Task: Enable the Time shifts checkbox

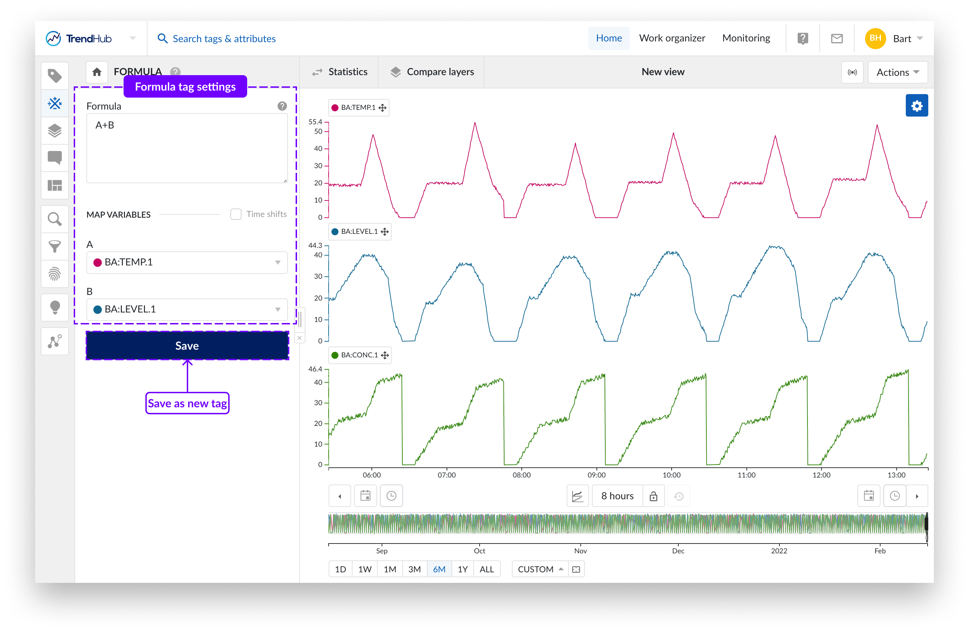Action: tap(236, 214)
